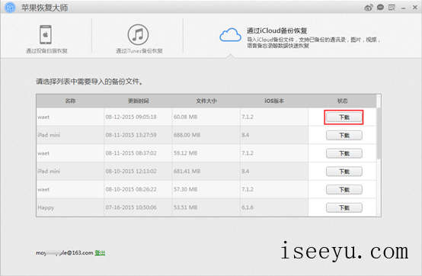Download the waet backup of 59.12 MB
Screen dimensions: 422x276
pos(344,153)
